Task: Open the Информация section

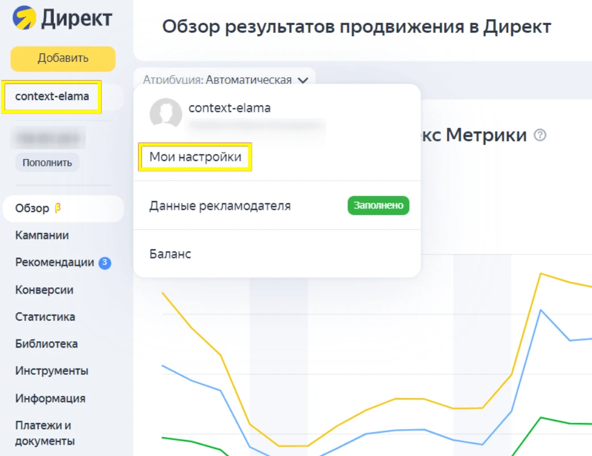Action: 50,398
